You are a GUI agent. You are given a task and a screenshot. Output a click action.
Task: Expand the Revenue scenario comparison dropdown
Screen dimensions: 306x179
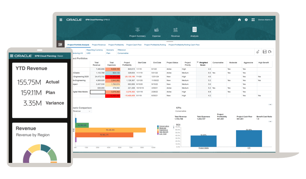click(82, 111)
